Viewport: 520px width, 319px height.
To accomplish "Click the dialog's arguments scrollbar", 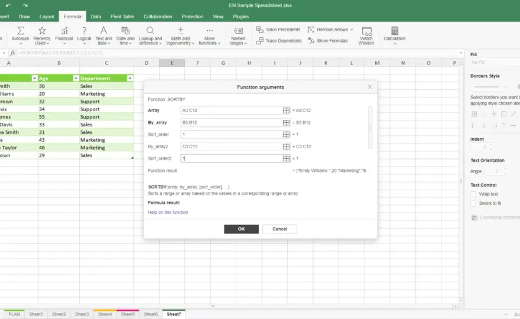I will 370,128.
